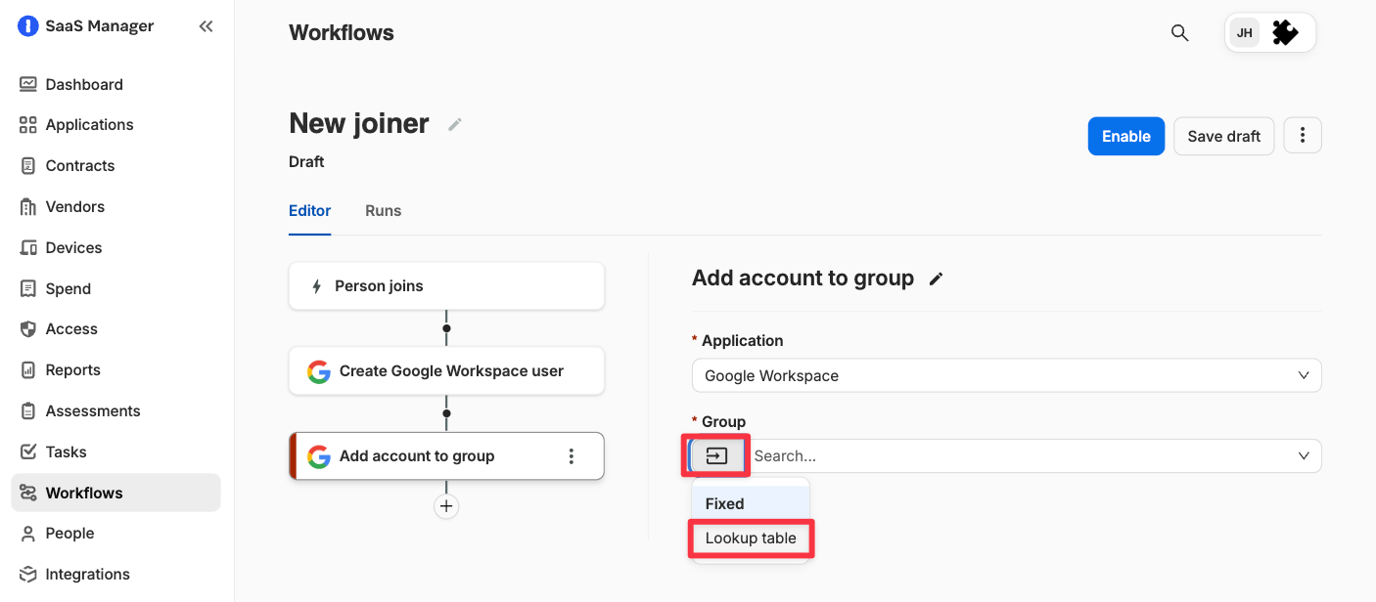Click the Enable button

pos(1126,136)
